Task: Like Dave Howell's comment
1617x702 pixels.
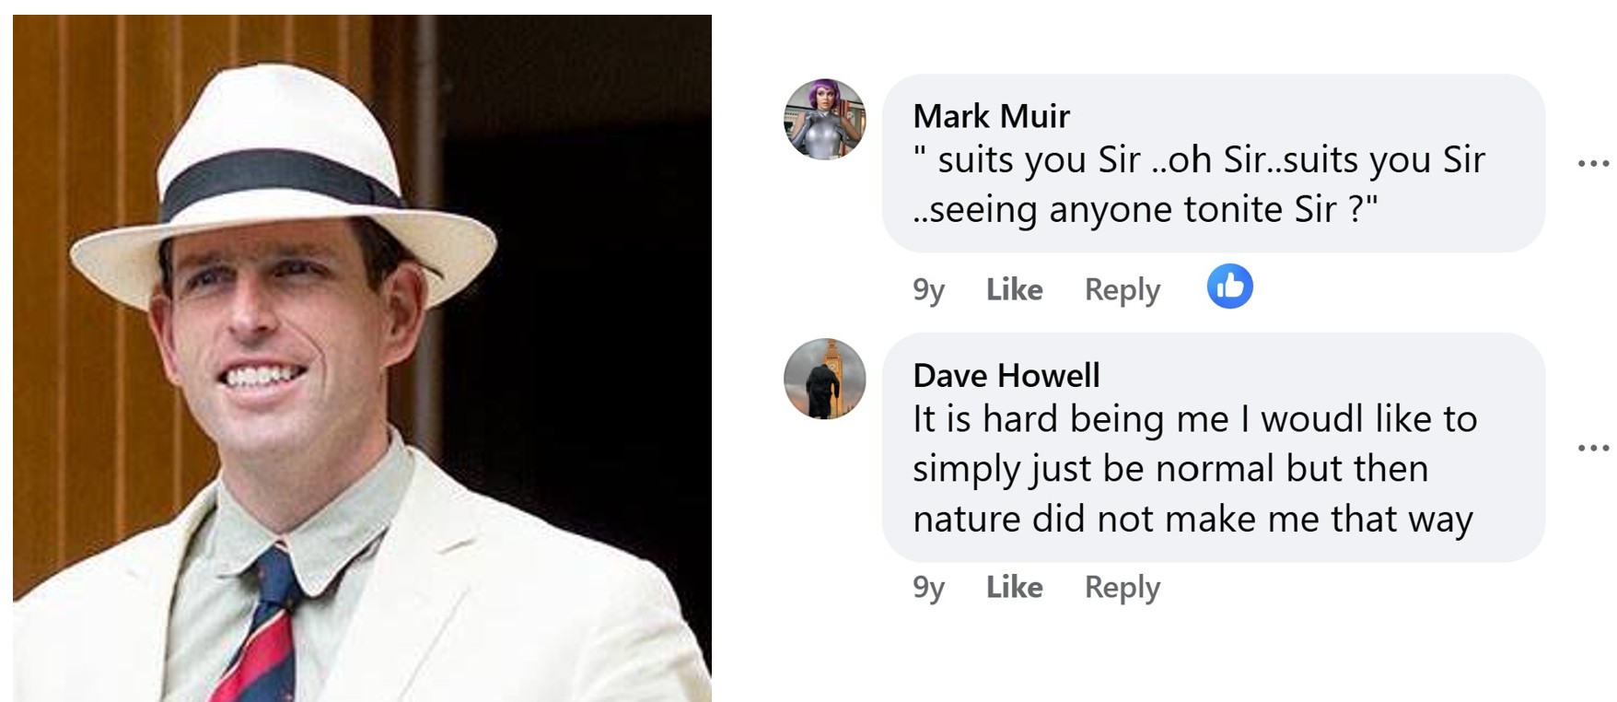Action: click(x=1014, y=587)
